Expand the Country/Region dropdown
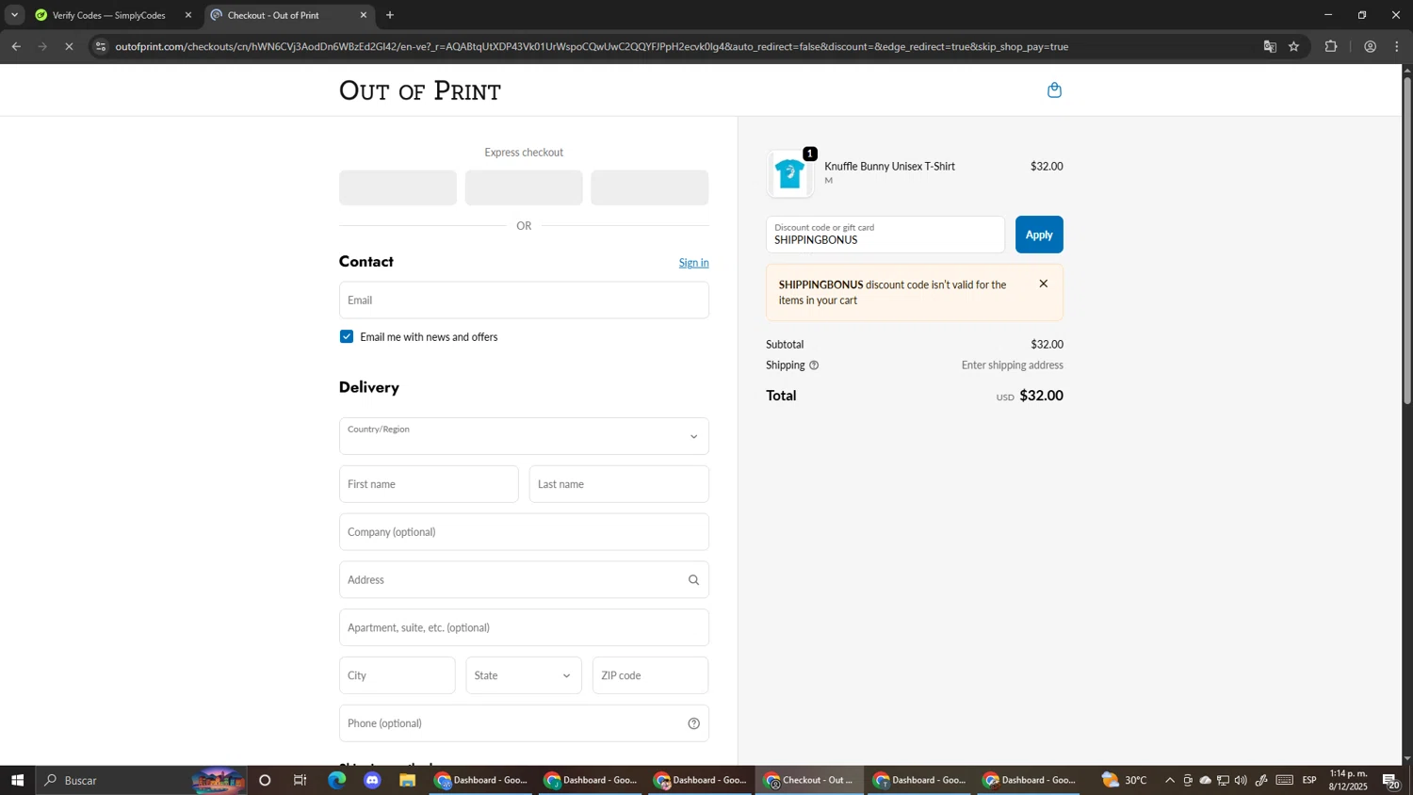This screenshot has width=1413, height=795. [524, 436]
